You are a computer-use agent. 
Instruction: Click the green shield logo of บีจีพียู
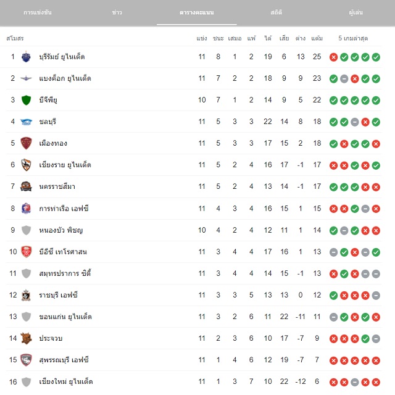pos(26,100)
